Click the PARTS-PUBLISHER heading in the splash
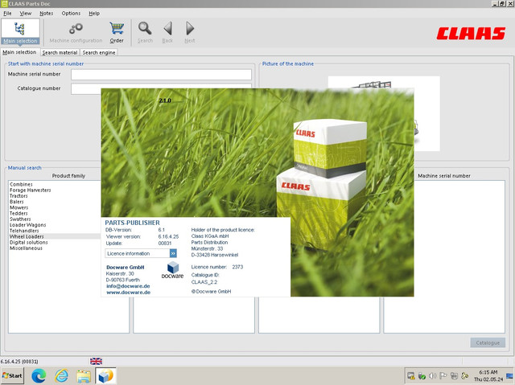 coord(132,223)
